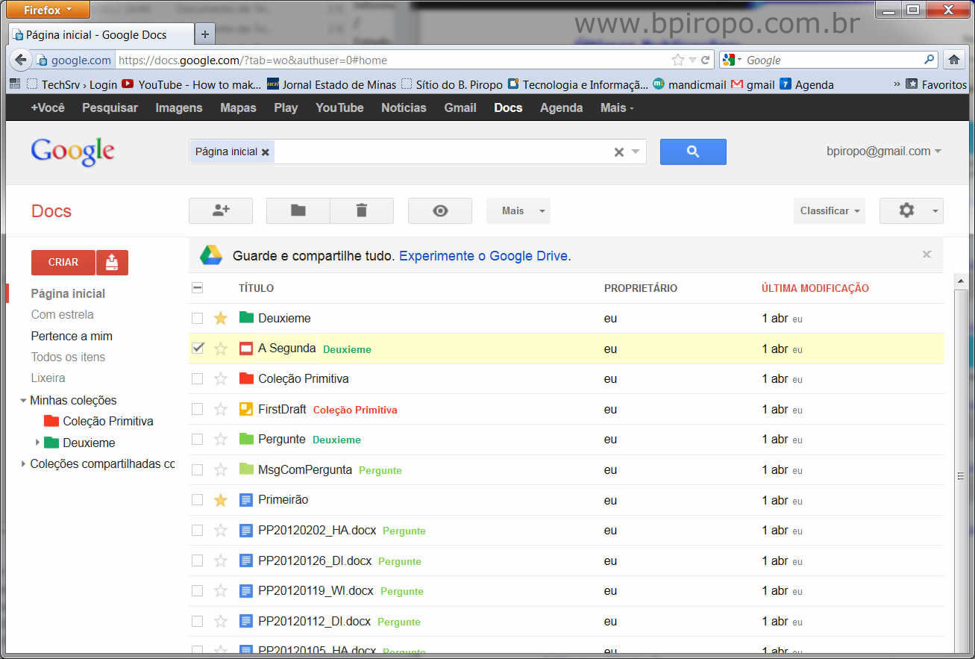Toggle the star on the Deuxieme row
Viewport: 975px width, 659px height.
220,319
